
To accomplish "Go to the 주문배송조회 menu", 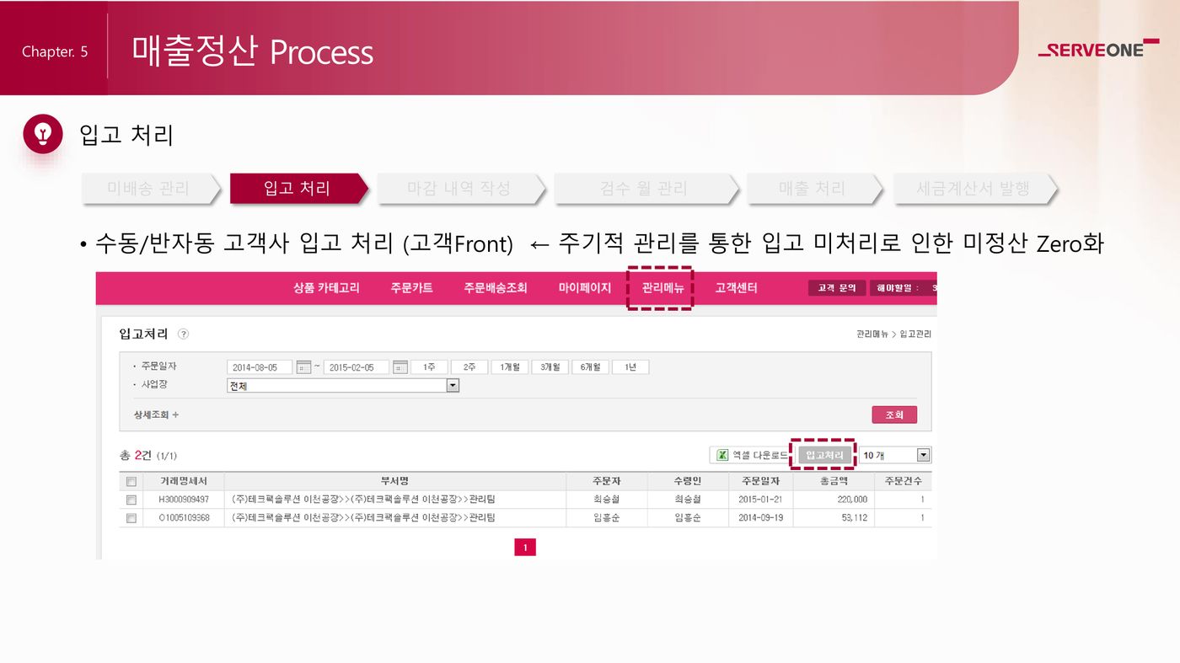I will coord(495,288).
